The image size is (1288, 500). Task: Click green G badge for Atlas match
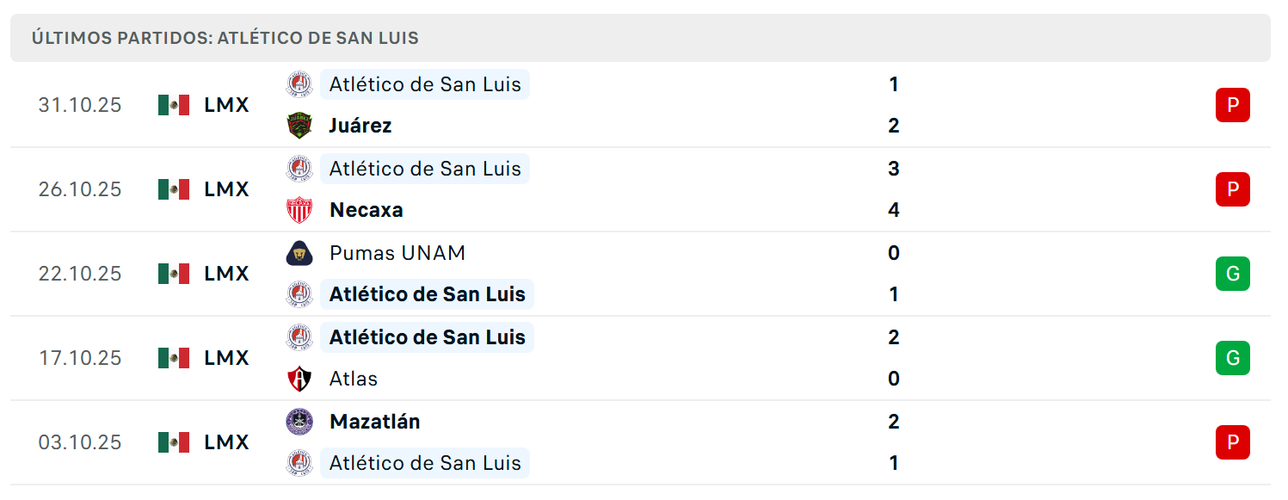pyautogui.click(x=1232, y=358)
